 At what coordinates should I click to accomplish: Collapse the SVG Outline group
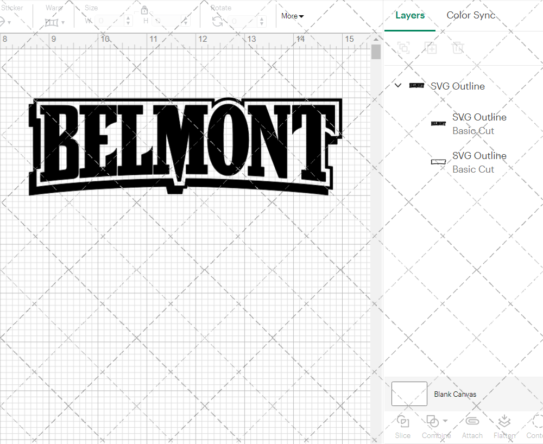point(397,85)
